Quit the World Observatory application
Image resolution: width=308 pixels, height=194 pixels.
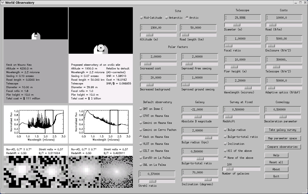[x=276, y=176]
